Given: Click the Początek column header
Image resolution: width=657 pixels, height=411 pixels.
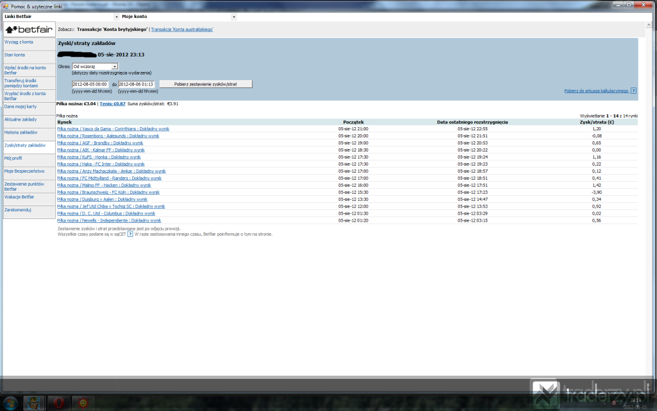Looking at the screenshot, I should click(354, 122).
